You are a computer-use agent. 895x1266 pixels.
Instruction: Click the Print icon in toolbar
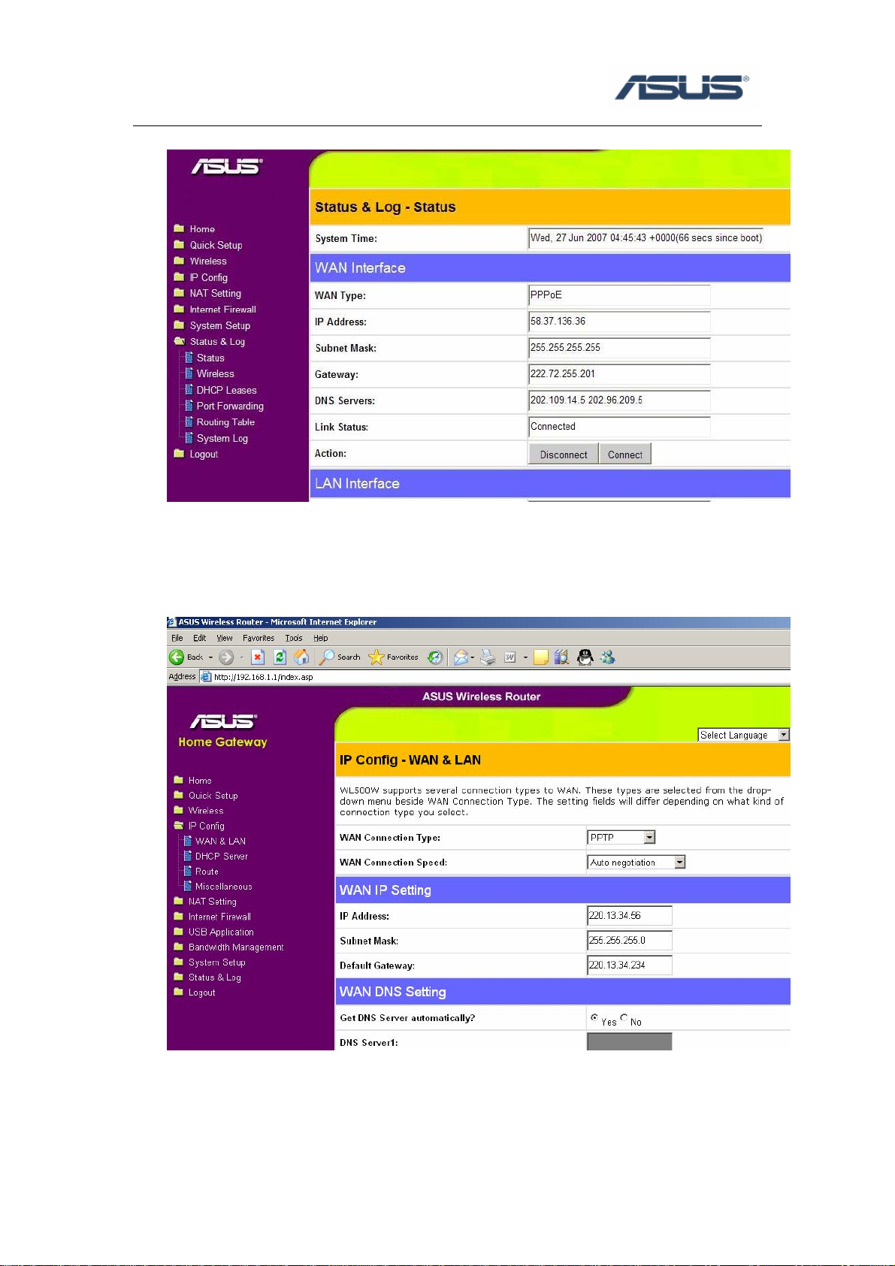[488, 657]
